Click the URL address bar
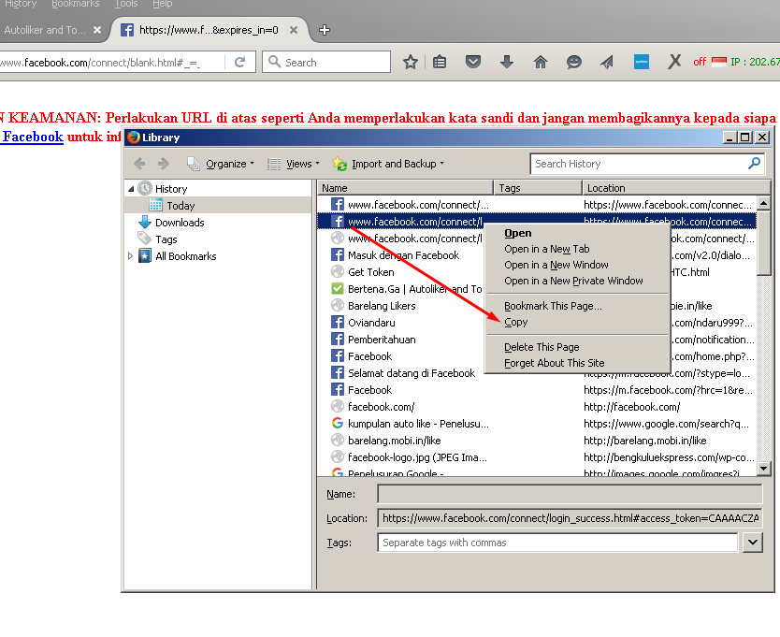Image resolution: width=780 pixels, height=637 pixels. pos(112,63)
